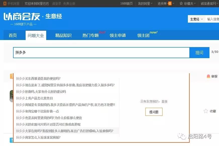Open the 领主申请 tab
This screenshot has width=219, height=146.
118,35
